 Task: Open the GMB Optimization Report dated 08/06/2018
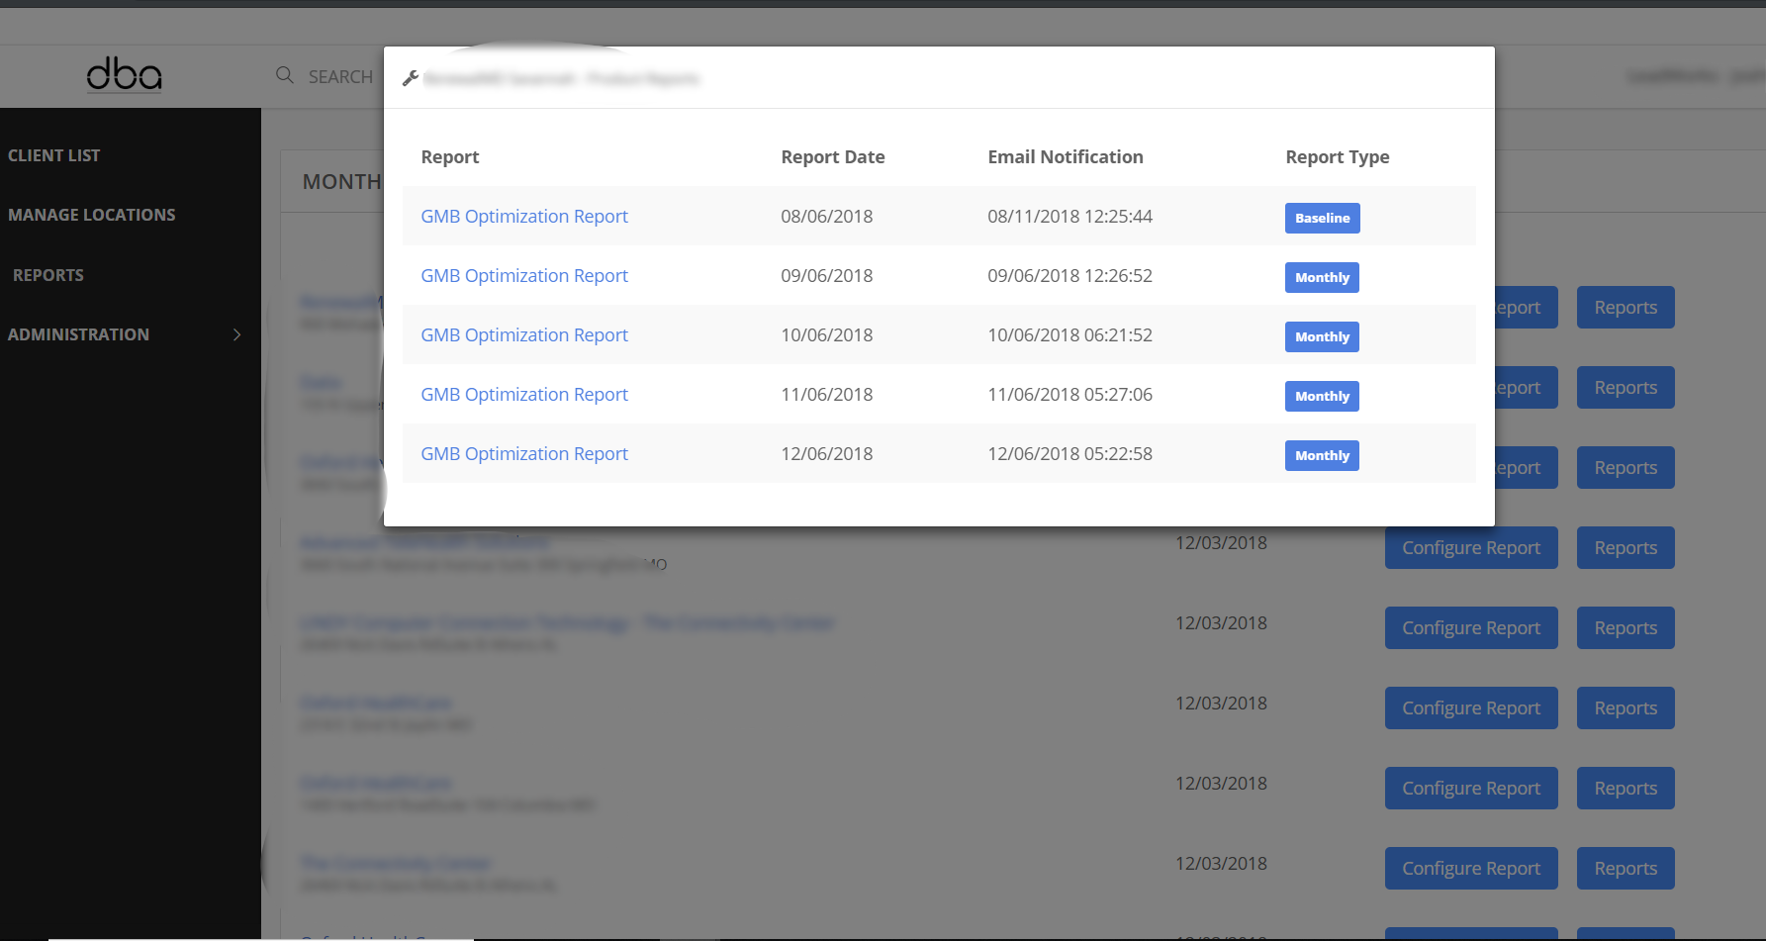(x=524, y=217)
